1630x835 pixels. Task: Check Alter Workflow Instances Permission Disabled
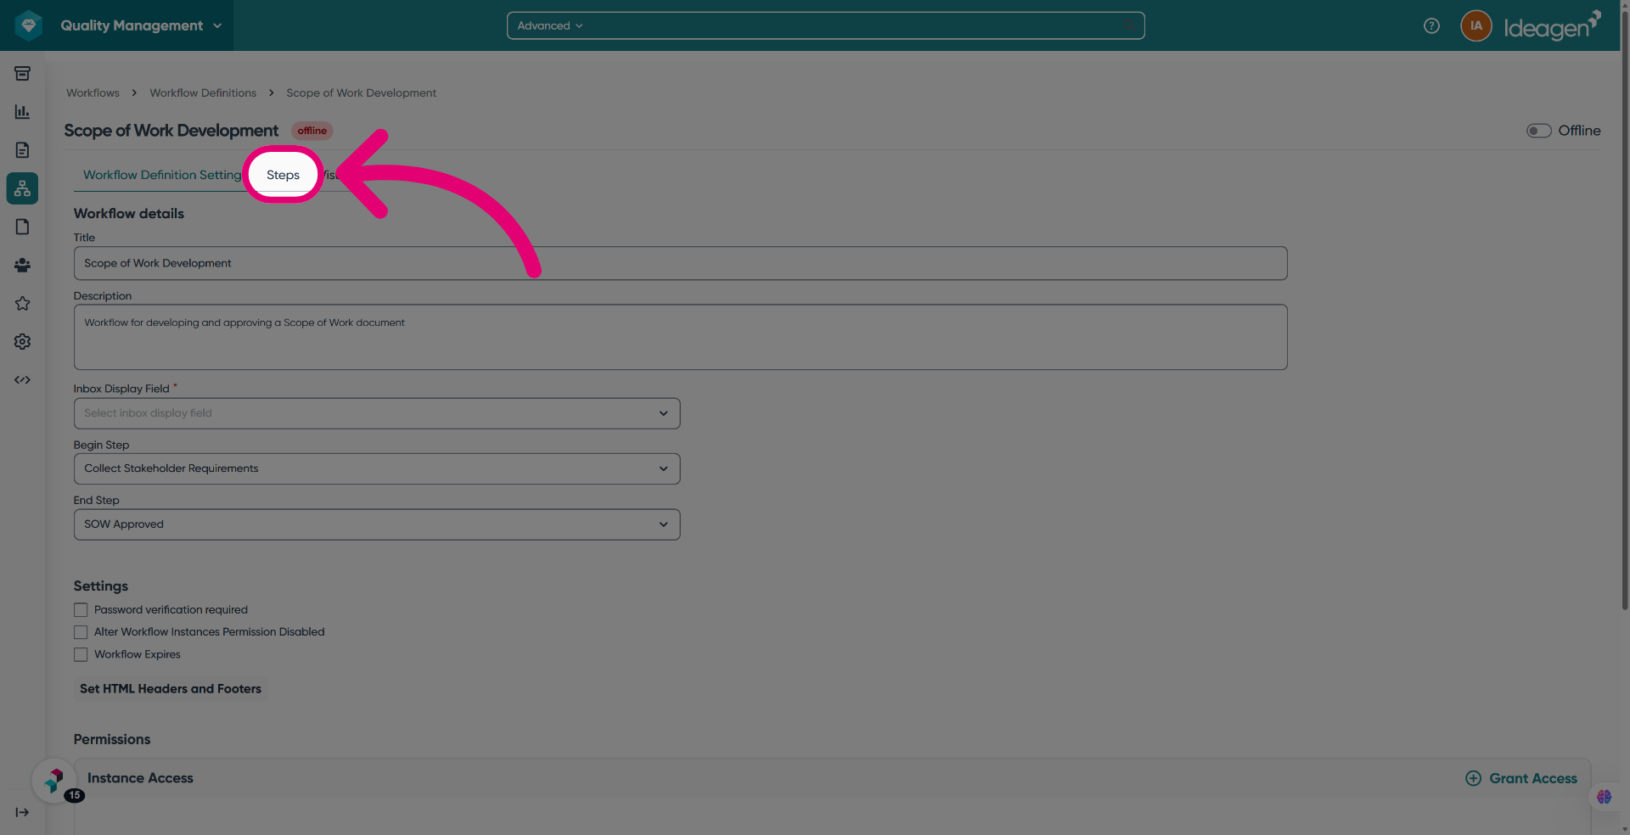pos(81,632)
